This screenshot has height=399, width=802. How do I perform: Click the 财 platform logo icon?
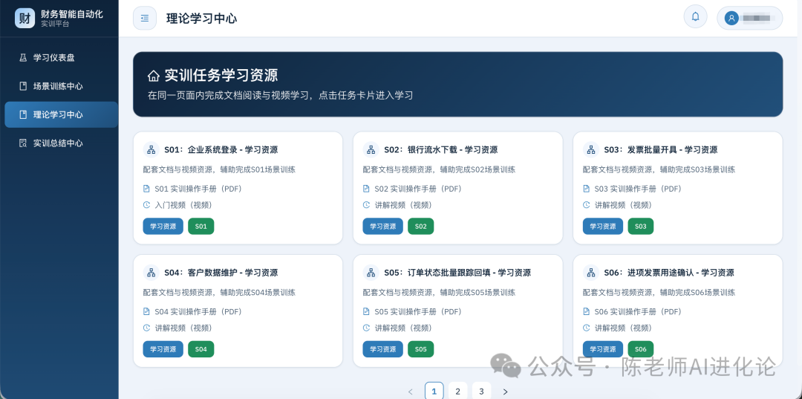[x=25, y=18]
